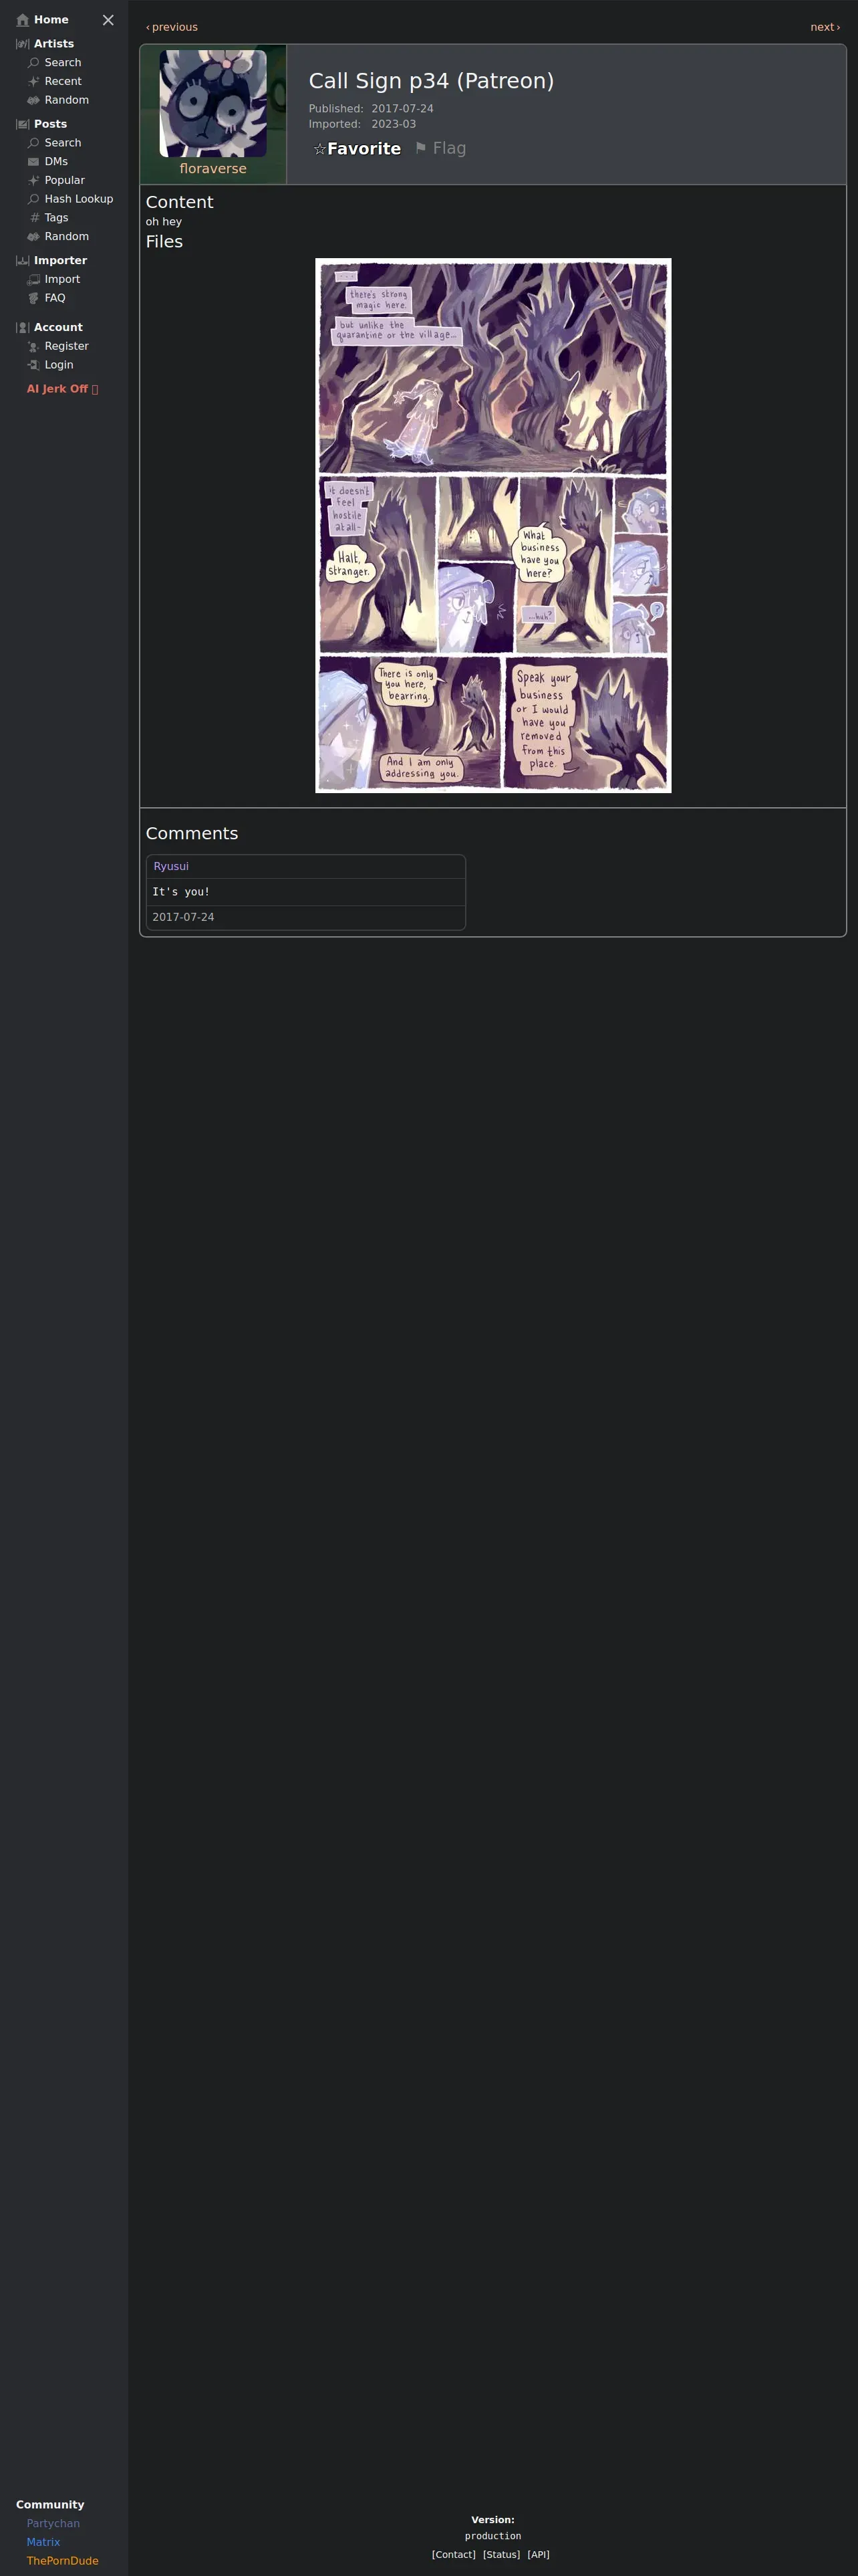858x2576 pixels.
Task: Go to the previous post
Action: [x=172, y=27]
